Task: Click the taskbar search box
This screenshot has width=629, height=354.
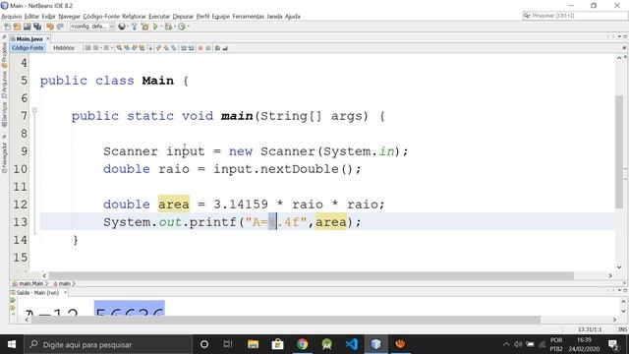Action: click(108, 344)
